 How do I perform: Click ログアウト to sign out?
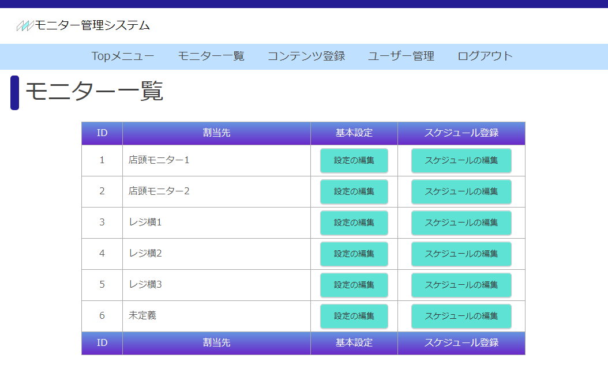485,56
